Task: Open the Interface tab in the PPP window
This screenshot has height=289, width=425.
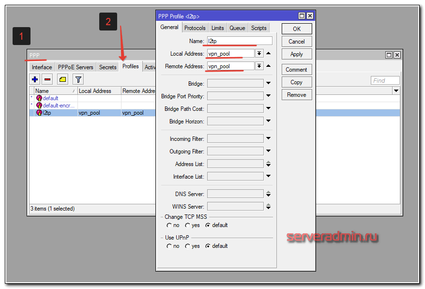Action: coord(42,67)
